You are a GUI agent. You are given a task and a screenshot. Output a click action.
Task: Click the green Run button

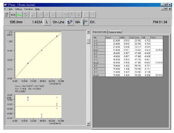19,15
